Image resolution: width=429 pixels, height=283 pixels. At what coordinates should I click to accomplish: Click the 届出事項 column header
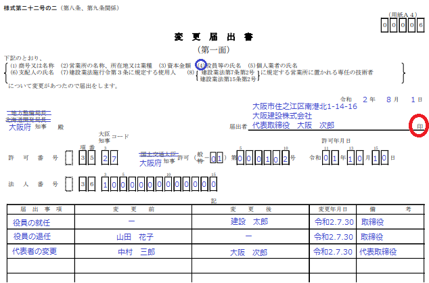point(41,210)
